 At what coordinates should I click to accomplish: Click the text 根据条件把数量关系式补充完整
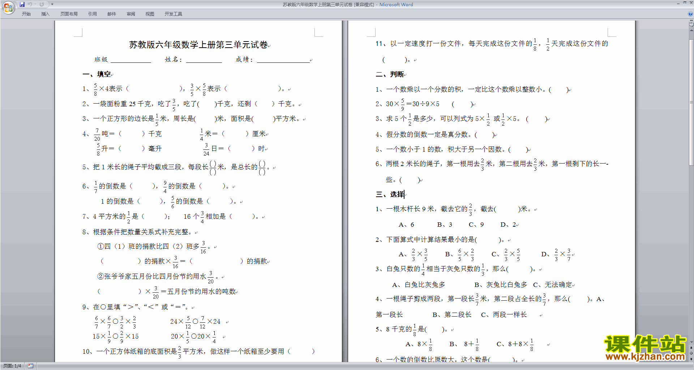tap(143, 232)
